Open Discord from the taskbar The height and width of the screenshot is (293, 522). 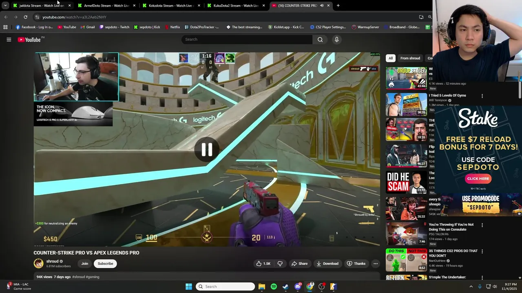coord(298,286)
